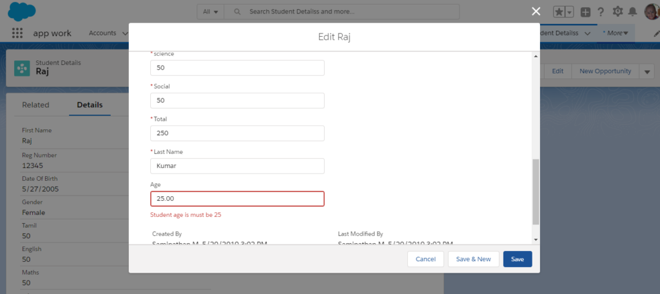Open the More navigation menu
Image resolution: width=660 pixels, height=294 pixels.
coord(615,33)
